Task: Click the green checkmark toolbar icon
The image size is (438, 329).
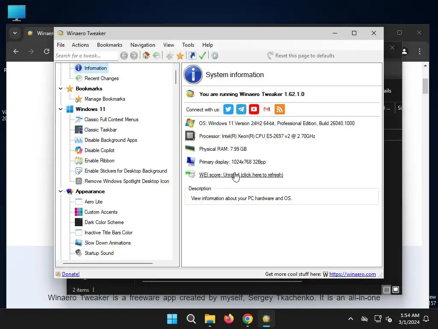Action: point(202,56)
